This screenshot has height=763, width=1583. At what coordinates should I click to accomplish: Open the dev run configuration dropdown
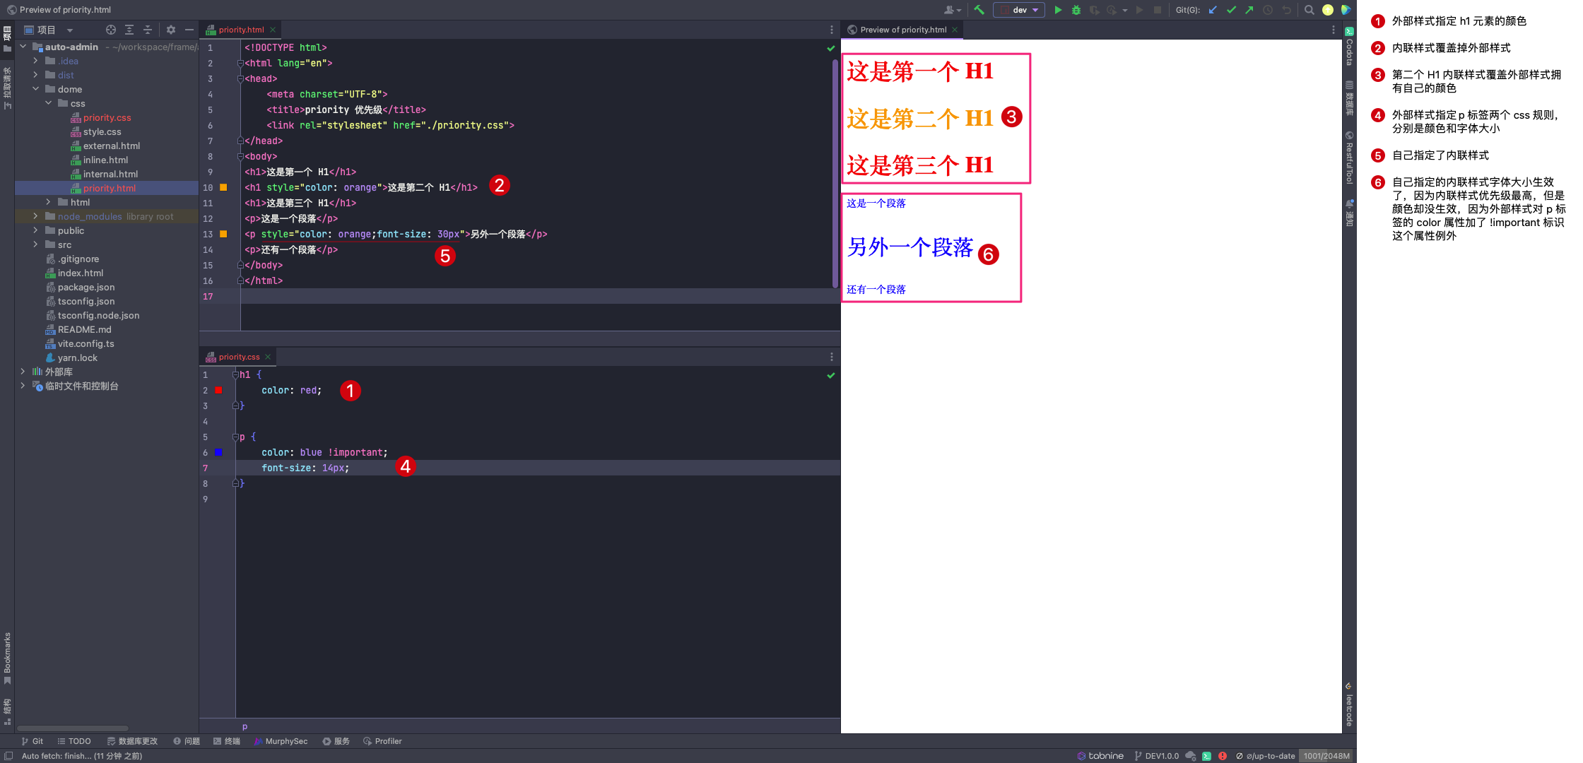(1019, 10)
